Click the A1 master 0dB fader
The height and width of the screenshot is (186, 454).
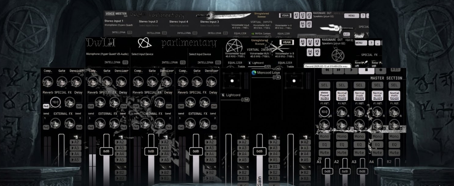click(x=327, y=172)
